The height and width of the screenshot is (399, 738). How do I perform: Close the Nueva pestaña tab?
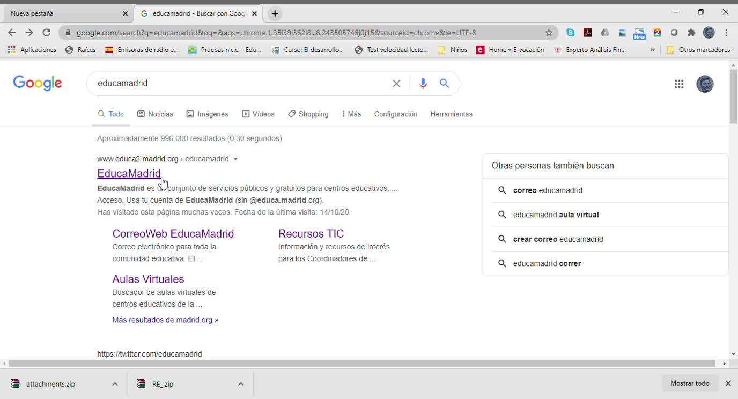125,13
